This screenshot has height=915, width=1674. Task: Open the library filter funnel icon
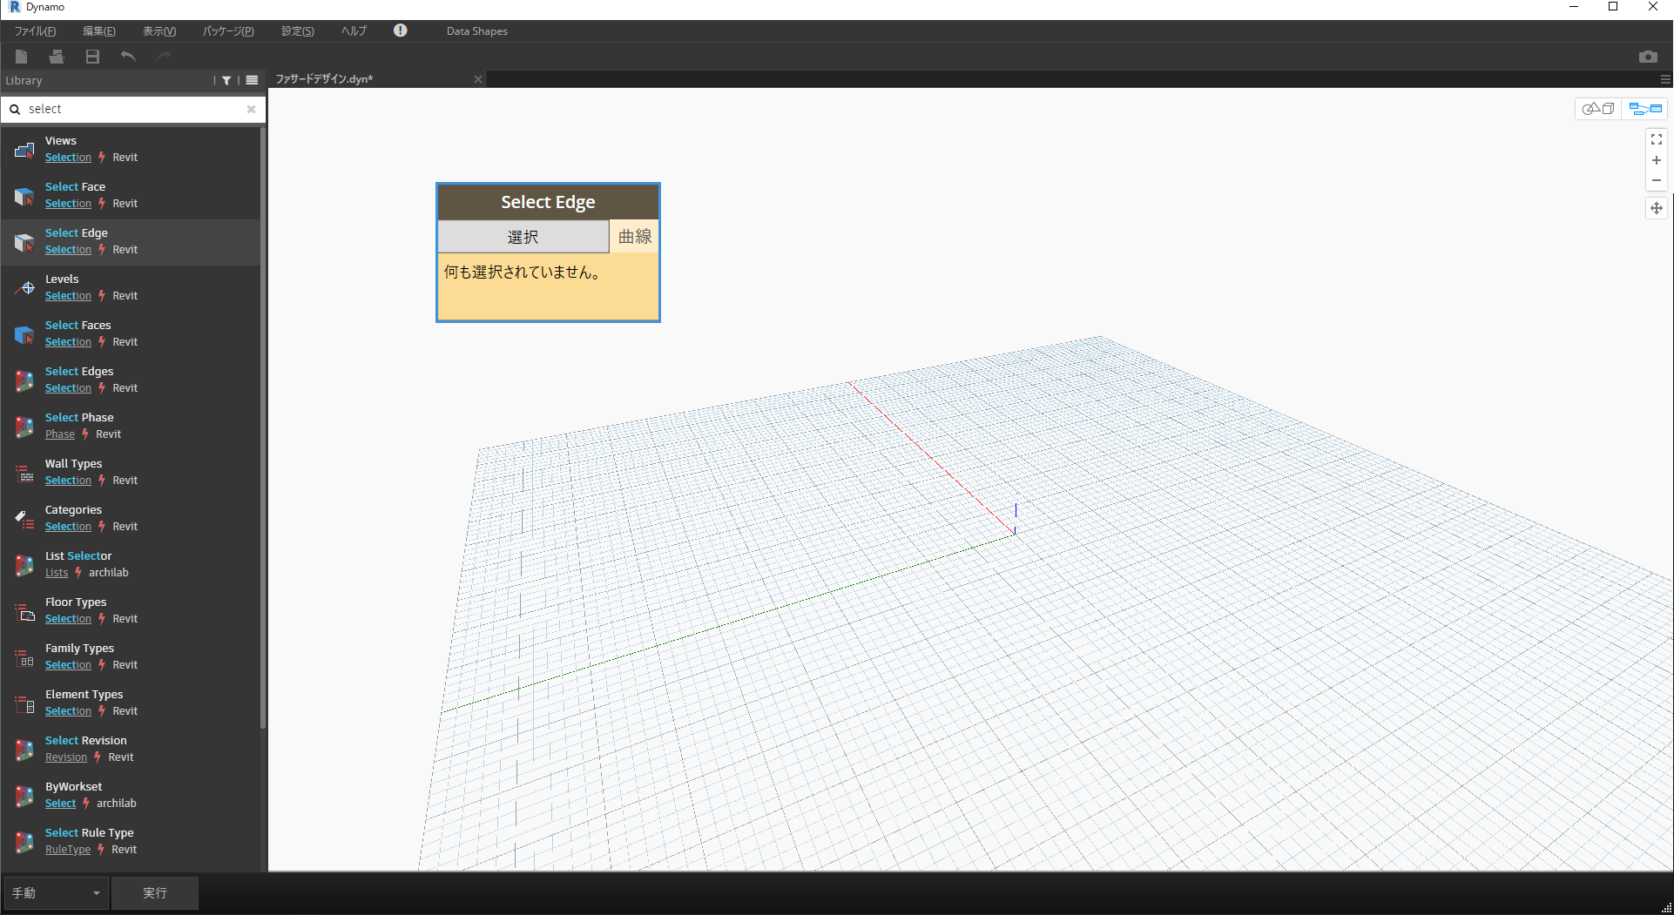(x=226, y=80)
